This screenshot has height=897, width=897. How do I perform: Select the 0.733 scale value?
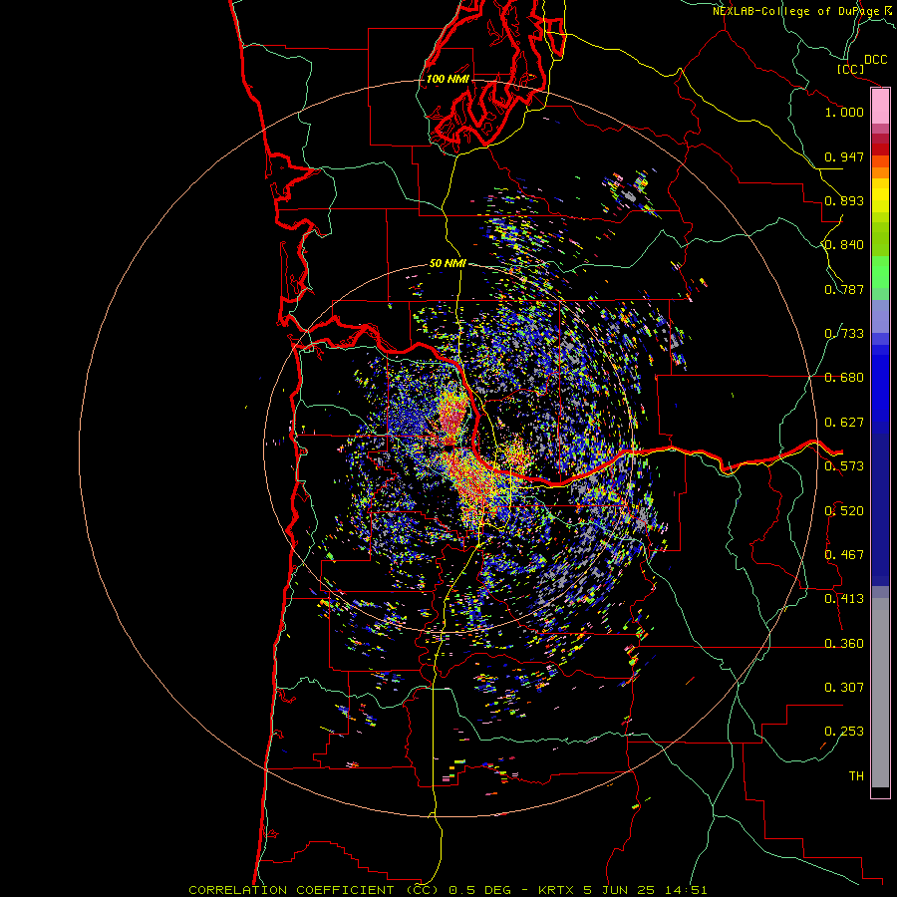(844, 334)
